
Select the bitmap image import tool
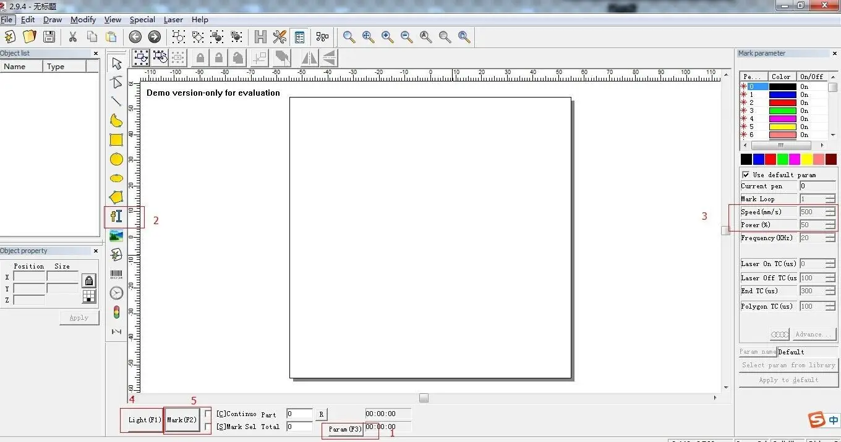(116, 235)
